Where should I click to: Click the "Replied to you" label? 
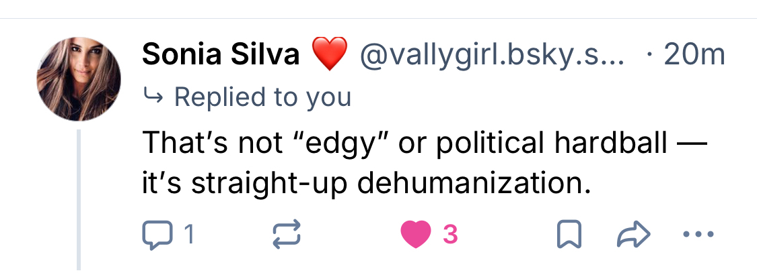coord(262,98)
